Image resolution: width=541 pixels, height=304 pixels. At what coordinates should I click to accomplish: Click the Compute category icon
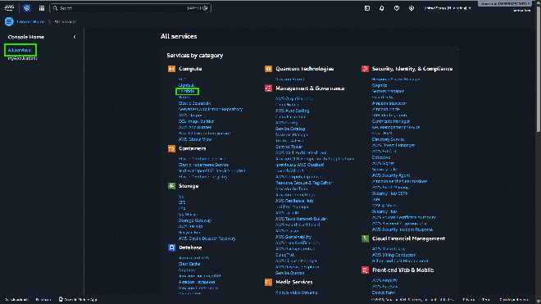coord(171,69)
